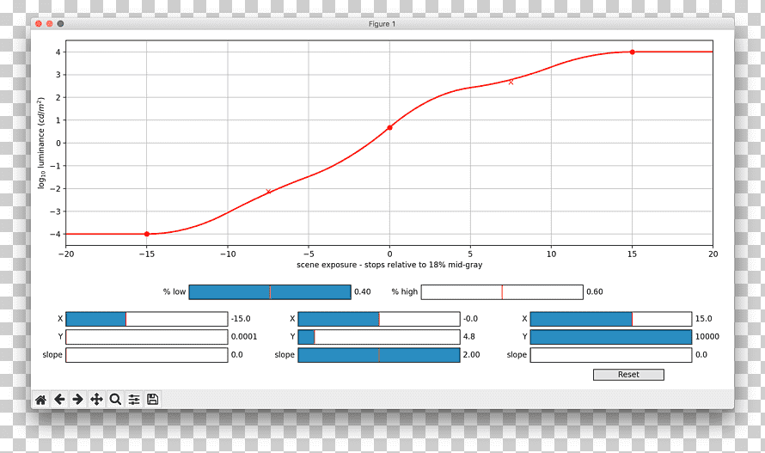Click the Reset button
The width and height of the screenshot is (765, 453).
coord(628,375)
